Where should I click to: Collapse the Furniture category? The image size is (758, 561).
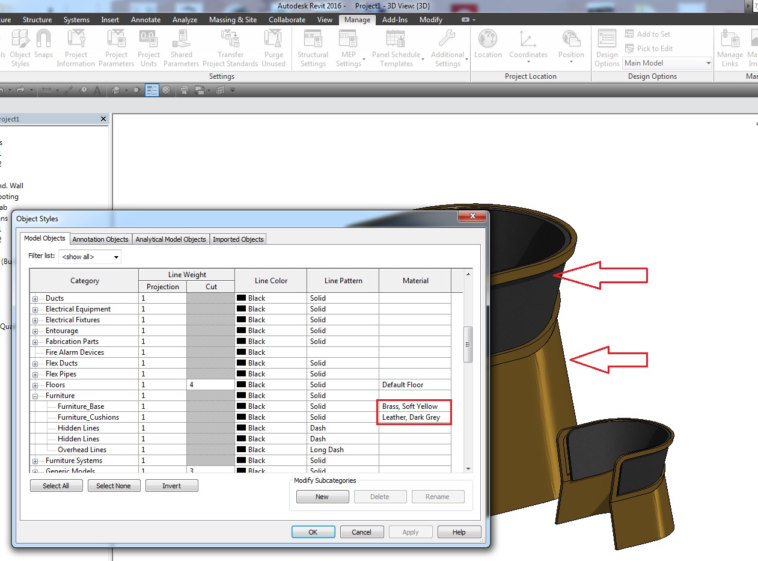click(x=35, y=396)
